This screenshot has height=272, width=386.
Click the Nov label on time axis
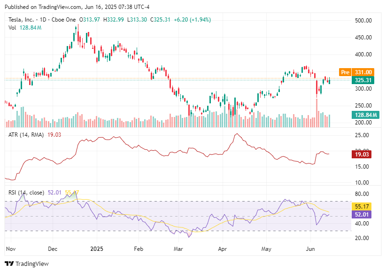[11, 249]
